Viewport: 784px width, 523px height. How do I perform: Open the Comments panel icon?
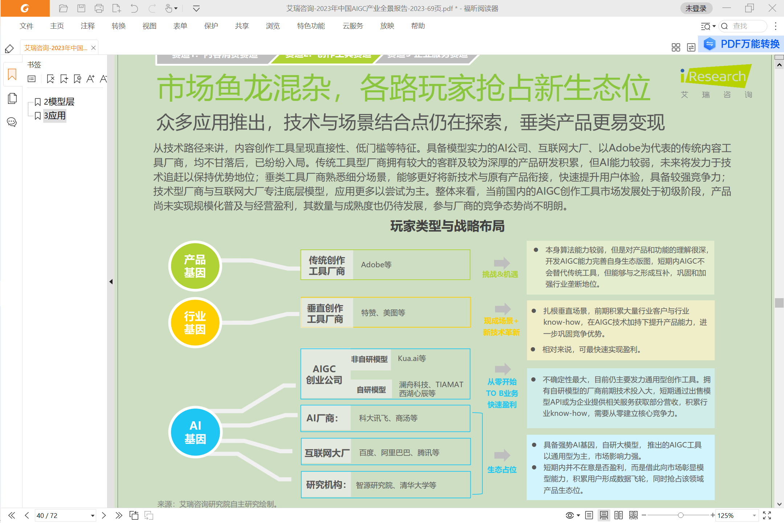pos(12,122)
